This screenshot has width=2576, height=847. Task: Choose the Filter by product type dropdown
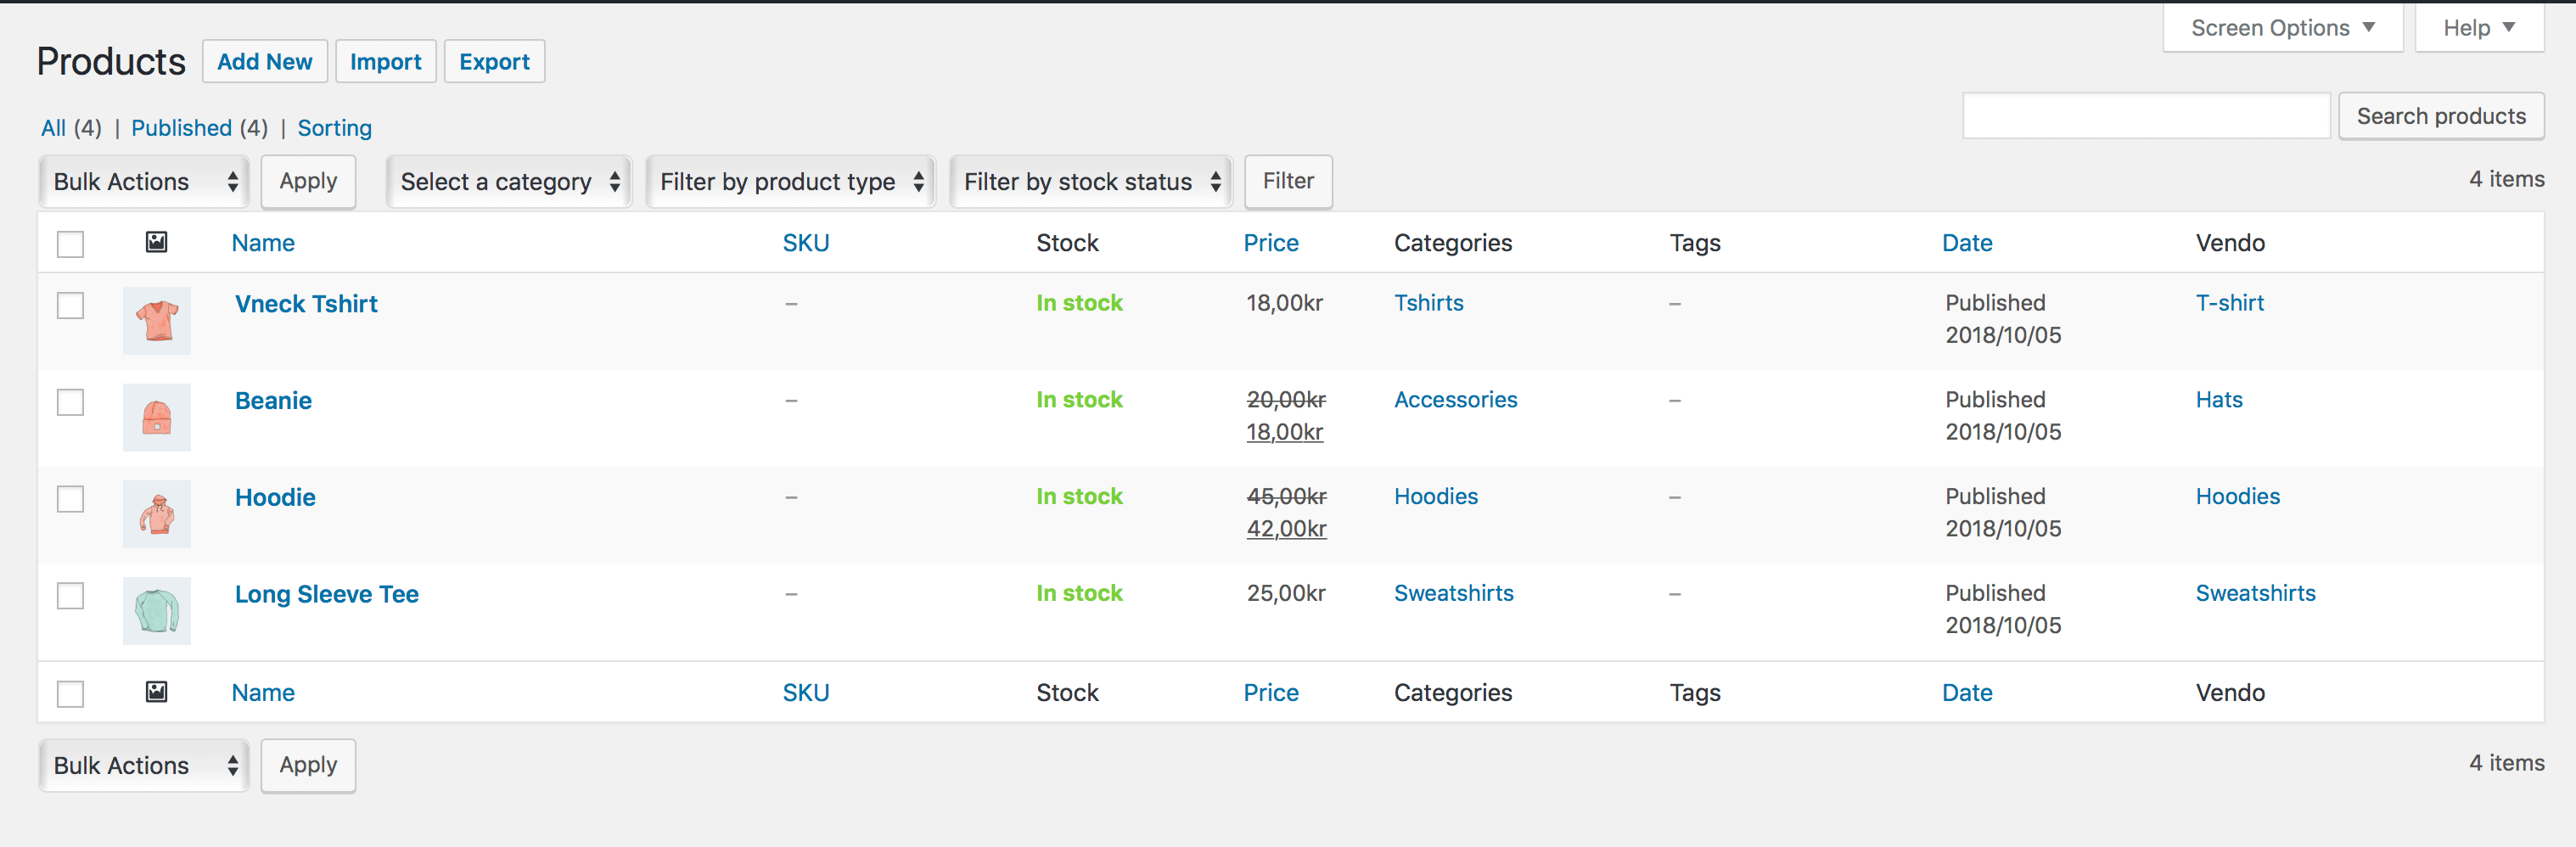click(x=790, y=182)
